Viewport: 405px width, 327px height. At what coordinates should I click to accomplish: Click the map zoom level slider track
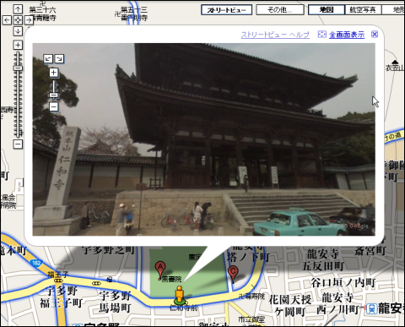click(18, 95)
